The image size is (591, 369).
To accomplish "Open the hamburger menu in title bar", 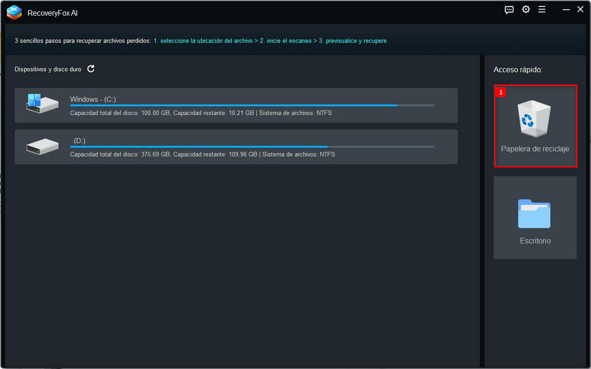I will coord(542,10).
